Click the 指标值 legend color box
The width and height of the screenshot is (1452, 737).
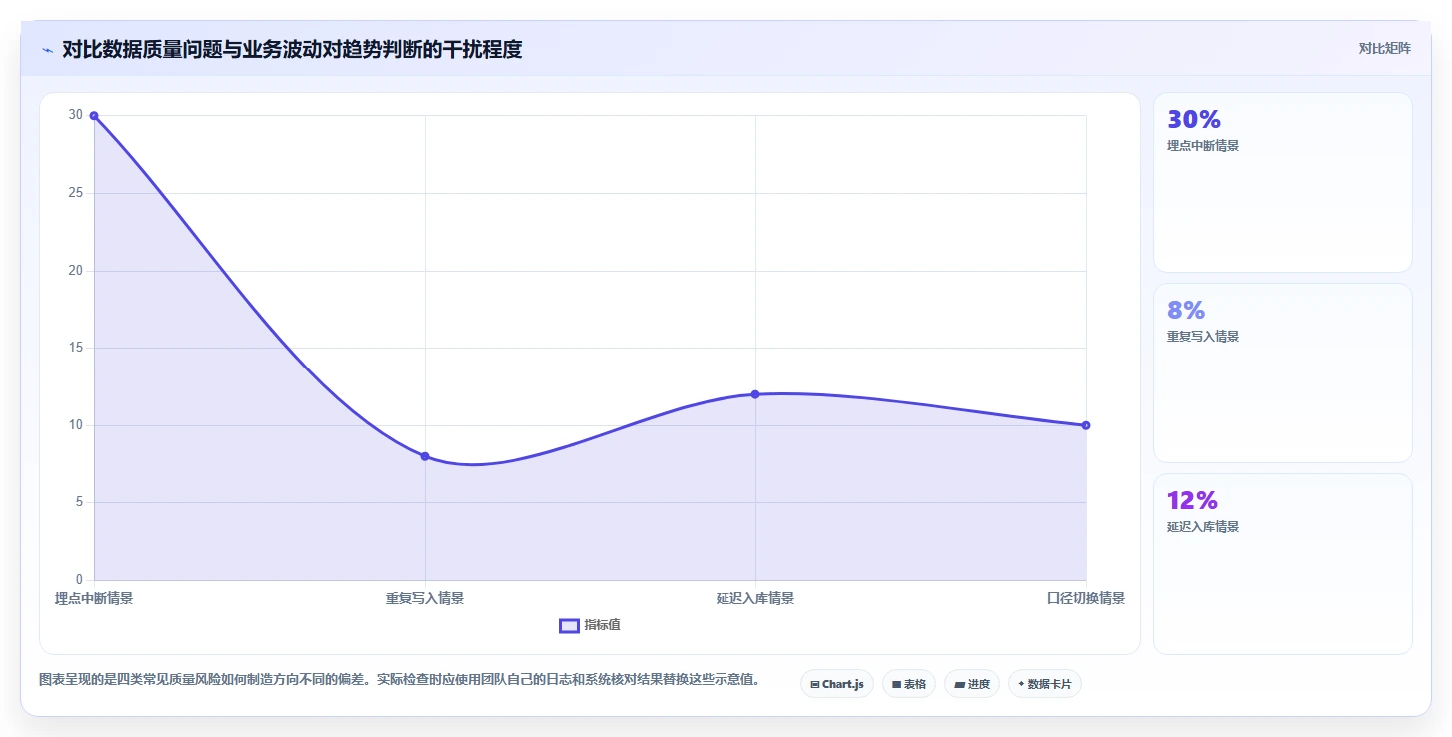point(569,625)
